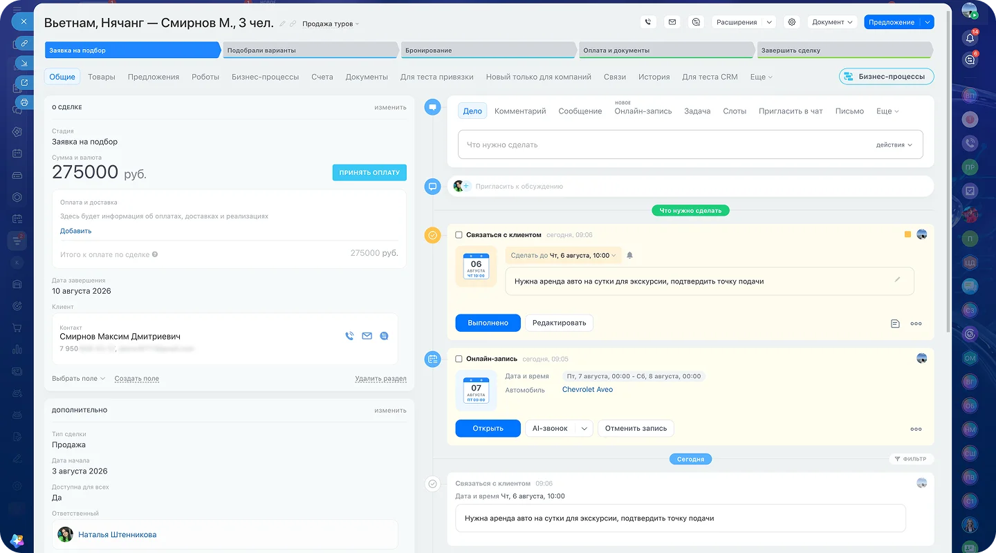Viewport: 996px width, 553px height.
Task: Click the round printer icon on the left edge
Action: pos(24,102)
